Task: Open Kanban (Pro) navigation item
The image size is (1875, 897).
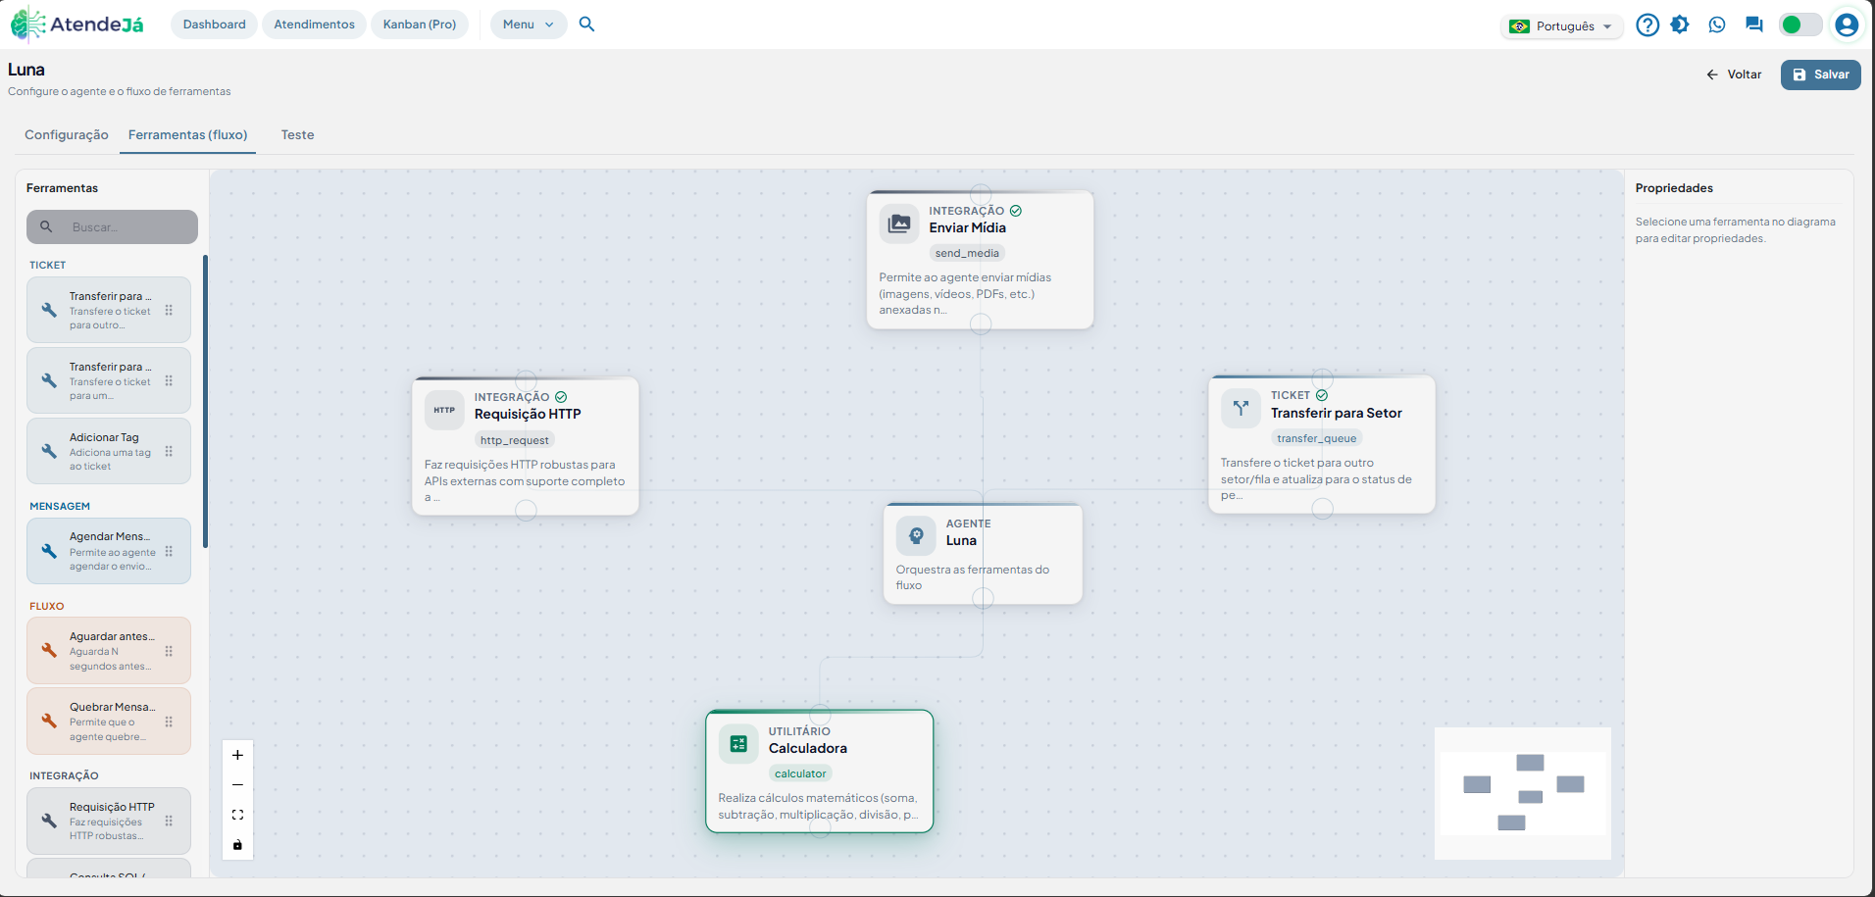Action: coord(420,25)
